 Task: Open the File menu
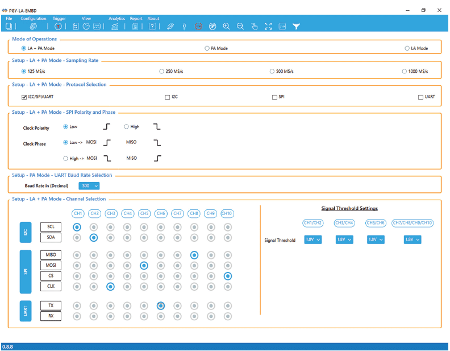coord(9,18)
